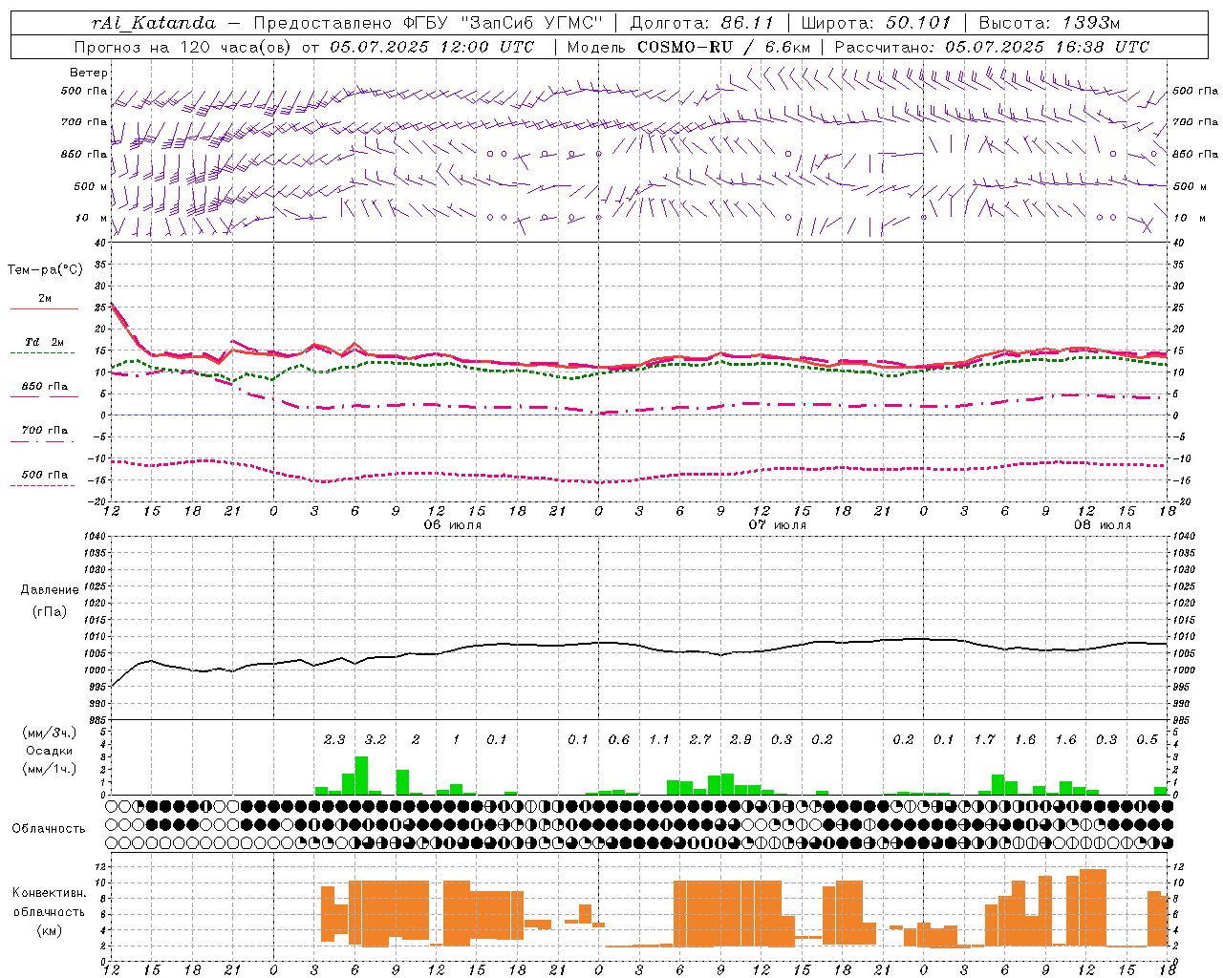1223x978 pixels.
Task: Click the Облачность cloudiness row label
Action: [49, 828]
